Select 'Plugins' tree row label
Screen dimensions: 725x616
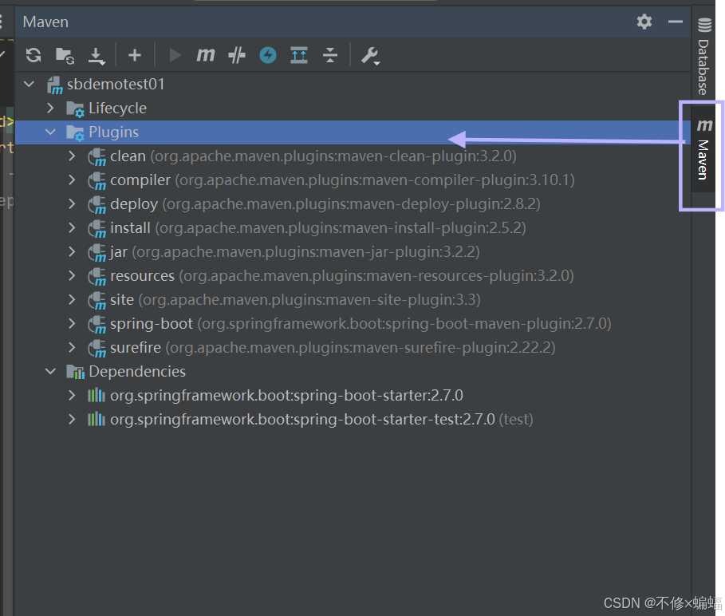tap(114, 132)
